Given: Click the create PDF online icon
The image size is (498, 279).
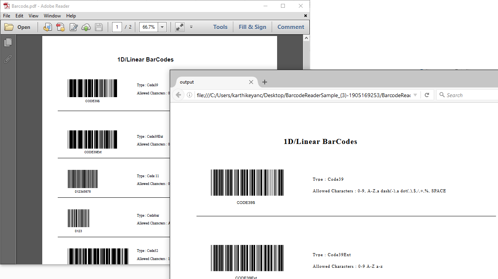Looking at the screenshot, I should click(x=60, y=27).
